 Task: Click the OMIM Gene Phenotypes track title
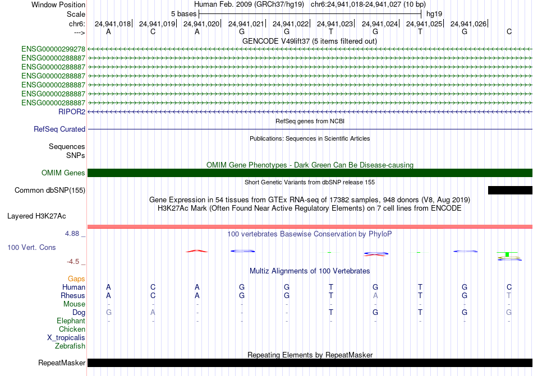tap(310, 165)
